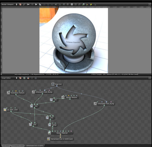Click the triangle ruler icon in viewport toolbar

pos(40,5)
